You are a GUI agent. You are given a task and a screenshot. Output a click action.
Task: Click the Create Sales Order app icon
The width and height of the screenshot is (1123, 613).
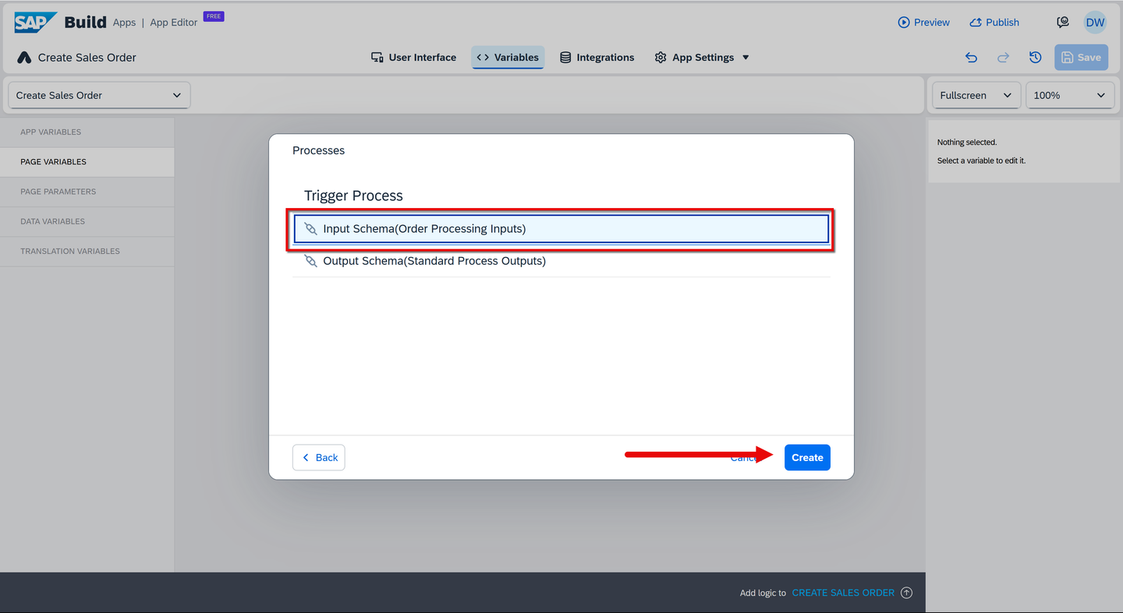coord(24,58)
